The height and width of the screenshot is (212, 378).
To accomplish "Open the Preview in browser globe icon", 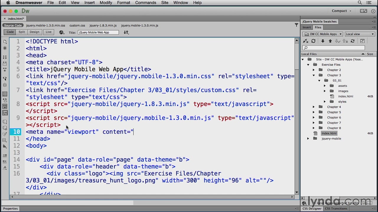I will tap(61, 32).
